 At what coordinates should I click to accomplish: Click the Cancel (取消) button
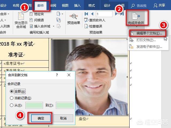point(63,118)
